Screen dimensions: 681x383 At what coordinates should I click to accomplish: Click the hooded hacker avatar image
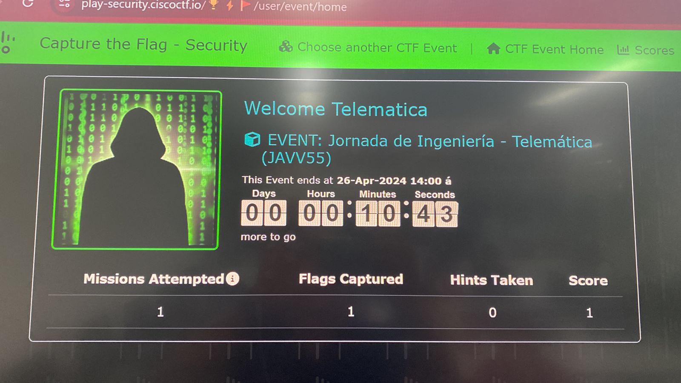[x=135, y=169]
